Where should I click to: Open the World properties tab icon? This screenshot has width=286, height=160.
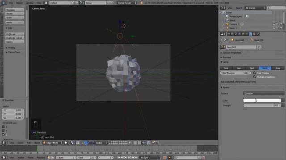click(x=240, y=34)
